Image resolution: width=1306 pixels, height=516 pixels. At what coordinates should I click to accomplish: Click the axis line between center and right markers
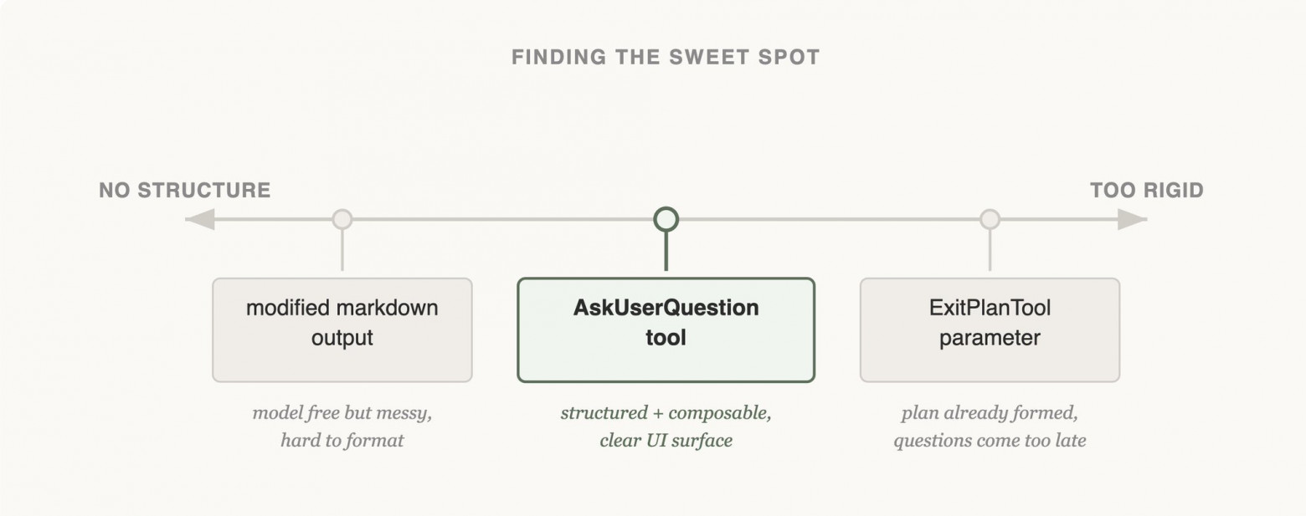tap(829, 219)
